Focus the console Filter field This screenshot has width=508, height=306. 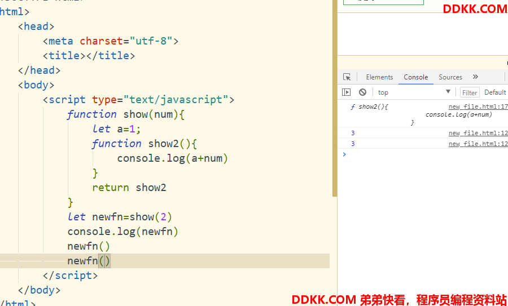(470, 92)
